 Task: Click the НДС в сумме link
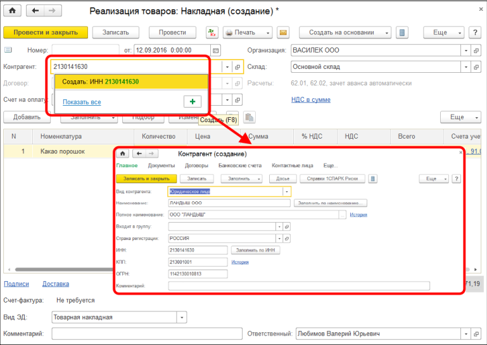pos(310,99)
